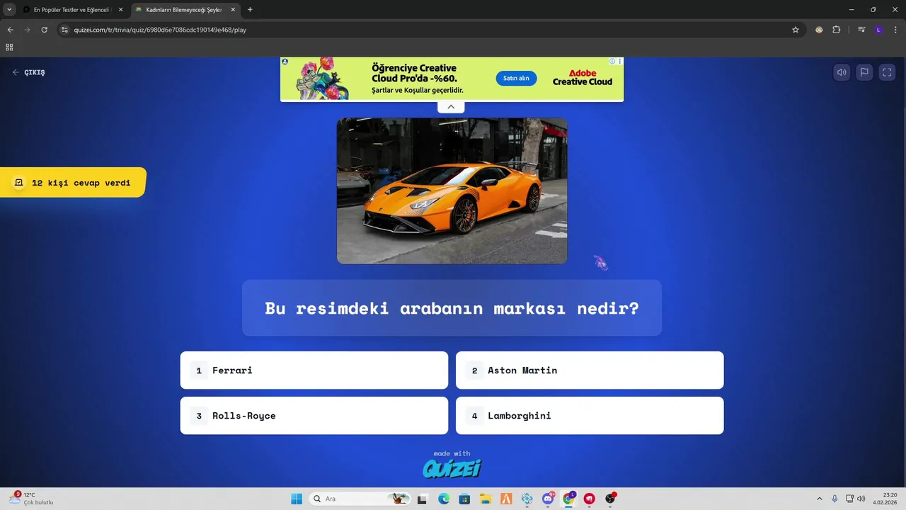Open the Extensions puzzle menu
The width and height of the screenshot is (906, 510).
837,30
